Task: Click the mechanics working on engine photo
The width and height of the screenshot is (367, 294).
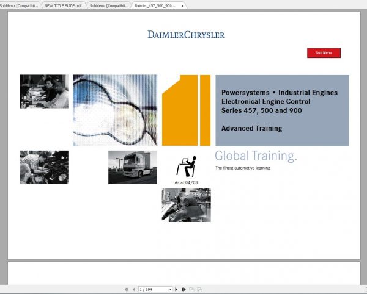Action: tap(44, 167)
